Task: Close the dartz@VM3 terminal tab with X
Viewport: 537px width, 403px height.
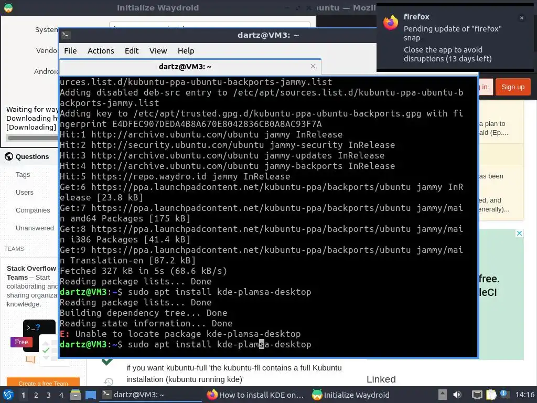Action: 313,66
